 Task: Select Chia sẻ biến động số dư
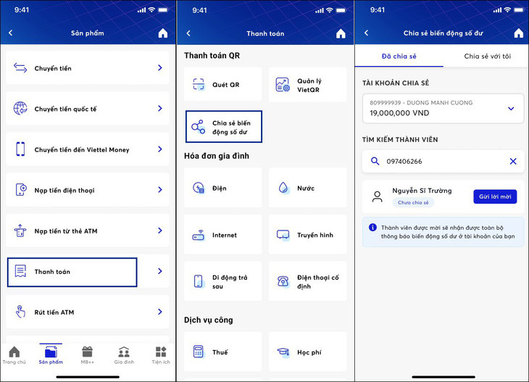223,127
